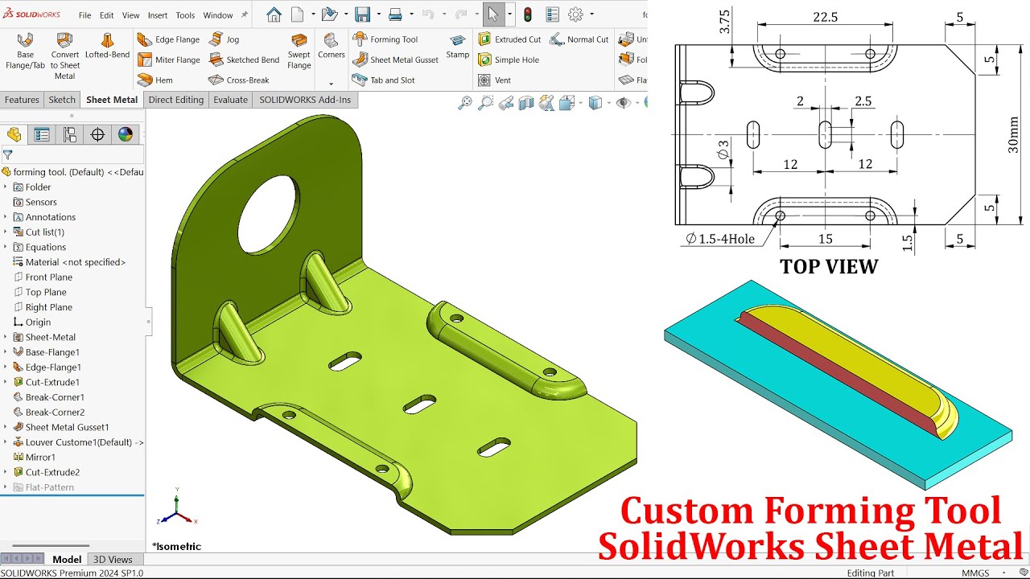Expand the Equations tree node
The image size is (1030, 579).
click(6, 247)
